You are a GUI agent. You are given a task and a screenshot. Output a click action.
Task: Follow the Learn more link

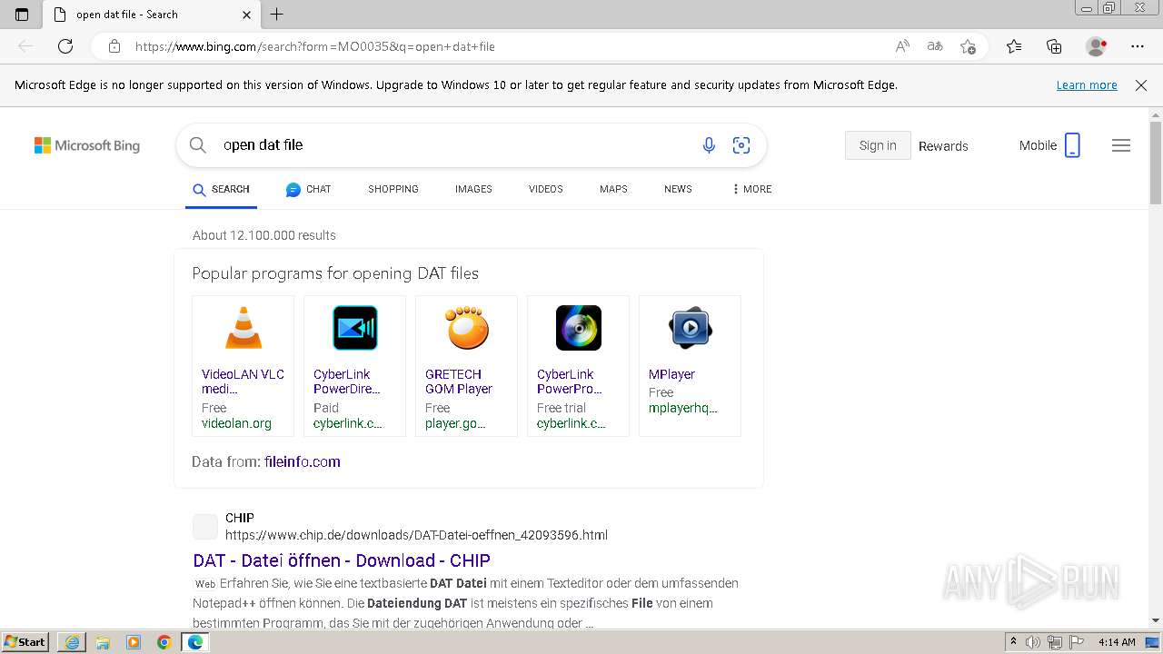1087,85
